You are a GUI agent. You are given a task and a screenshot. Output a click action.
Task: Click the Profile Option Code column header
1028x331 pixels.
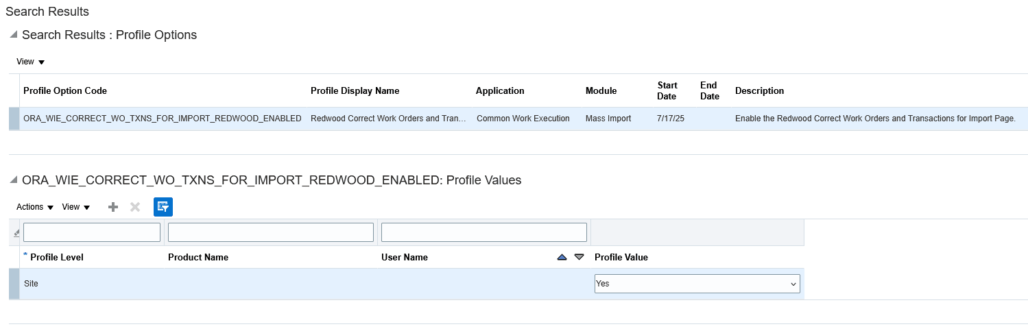click(65, 90)
